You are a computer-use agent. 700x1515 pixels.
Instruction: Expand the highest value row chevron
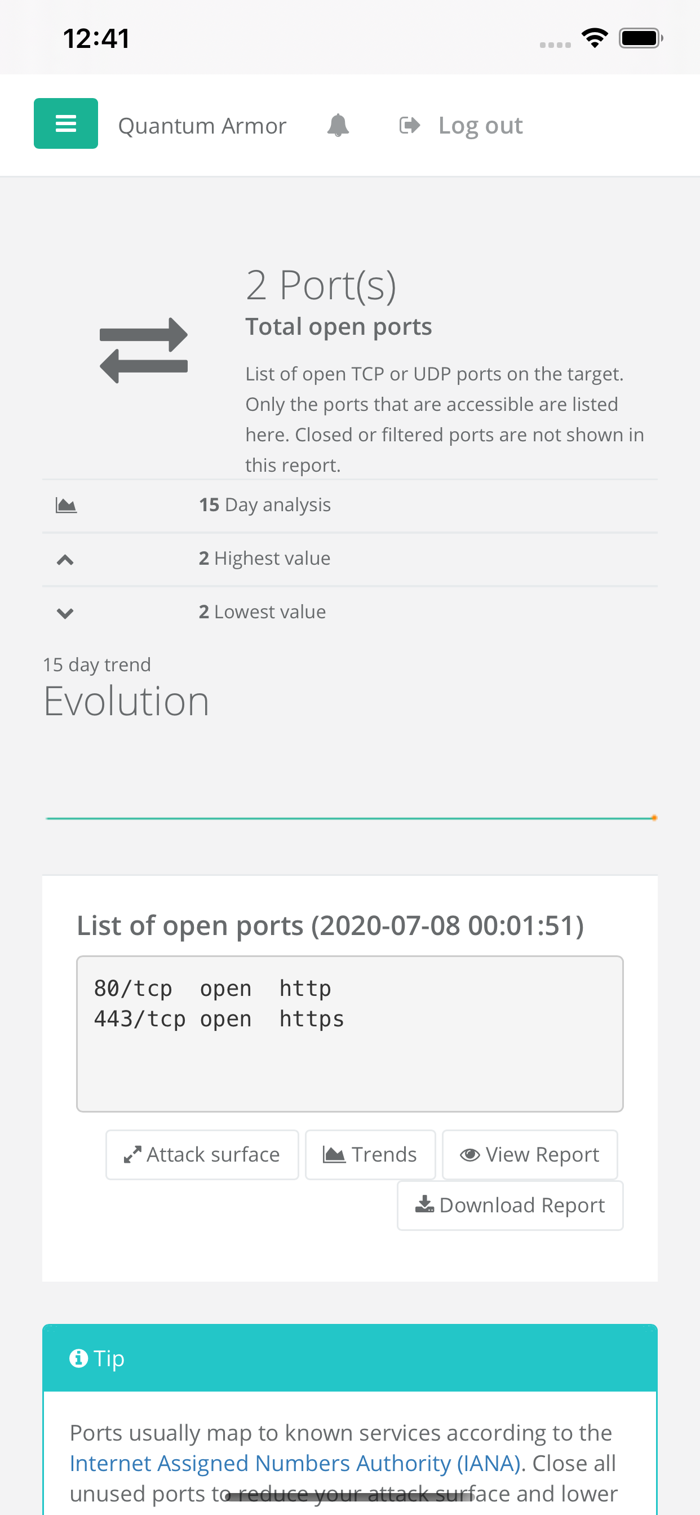pos(65,558)
